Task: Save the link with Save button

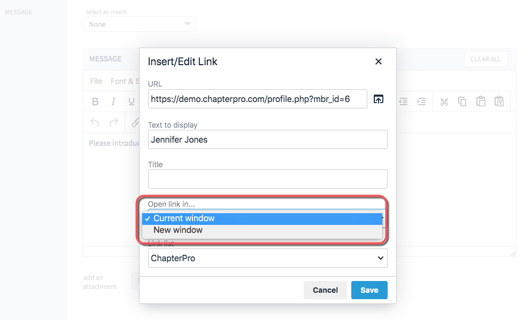Action: click(369, 290)
